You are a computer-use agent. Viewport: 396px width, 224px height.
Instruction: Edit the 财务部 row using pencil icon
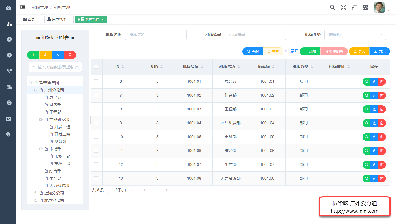(x=374, y=95)
